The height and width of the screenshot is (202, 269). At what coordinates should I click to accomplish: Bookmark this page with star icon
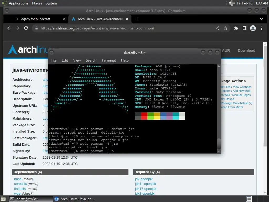point(226,28)
